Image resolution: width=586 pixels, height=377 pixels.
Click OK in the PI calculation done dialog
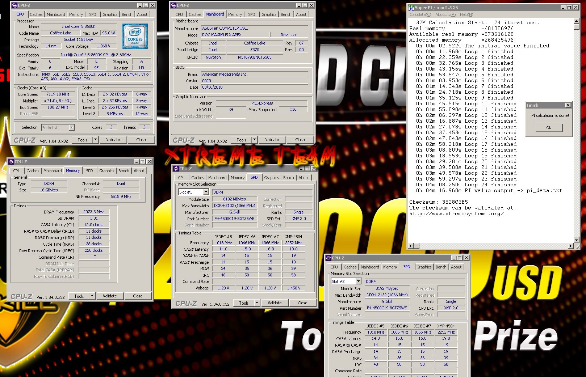point(549,128)
